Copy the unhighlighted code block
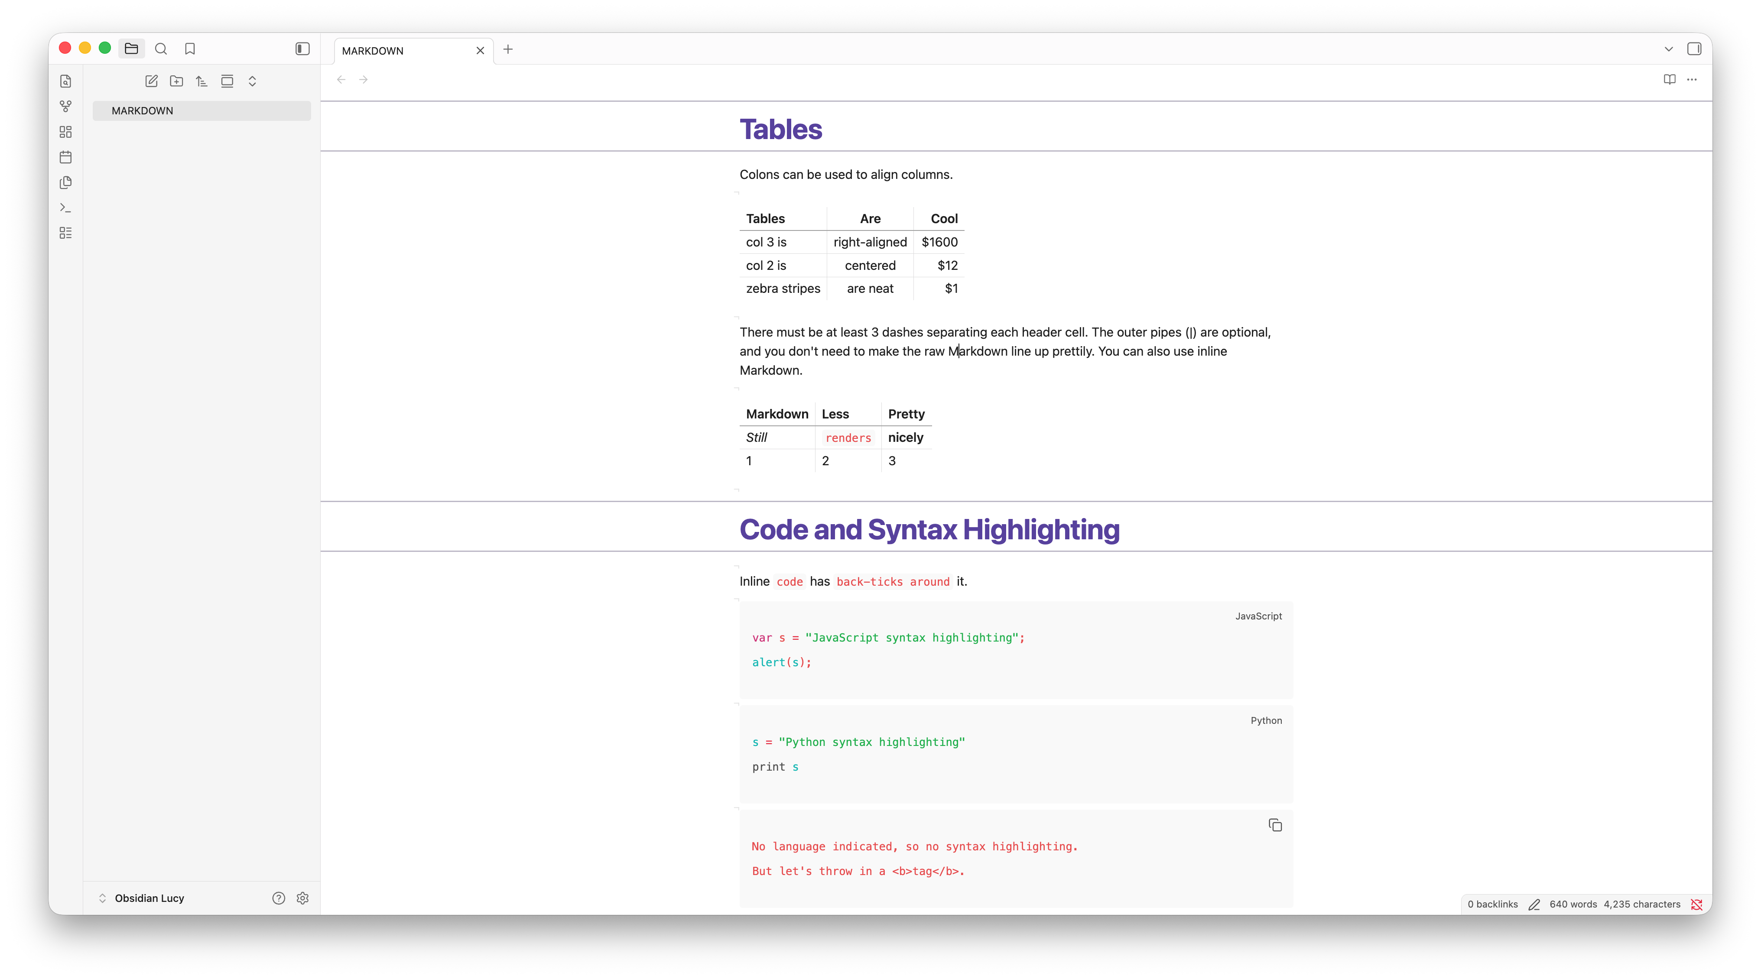Screen dimensions: 1761x979 click(1275, 825)
